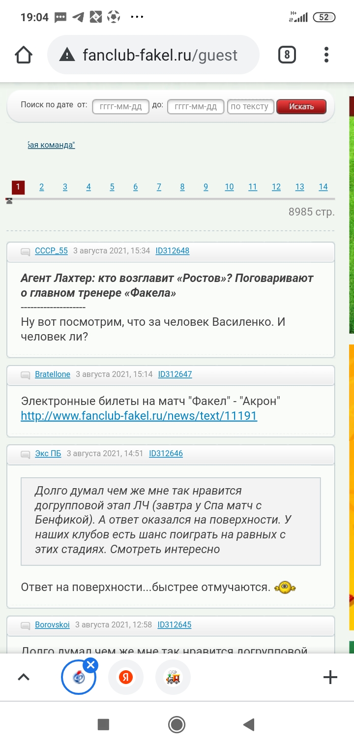Add a new tab with the plus icon
This screenshot has width=354, height=748.
[x=330, y=678]
